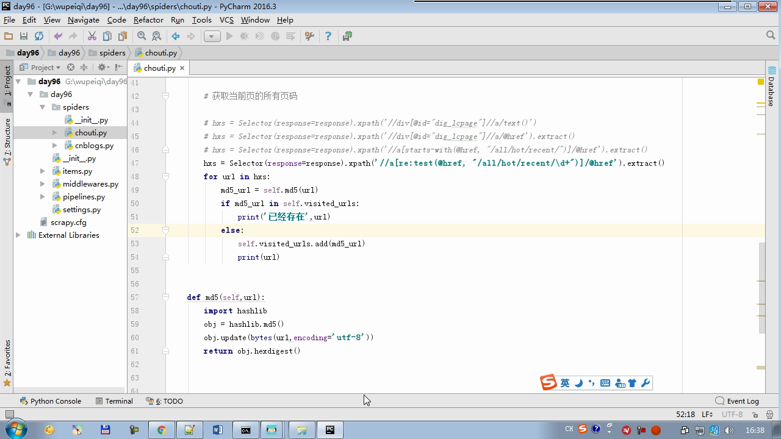Click the Scroll from Source target icon
781x439 pixels.
71,68
